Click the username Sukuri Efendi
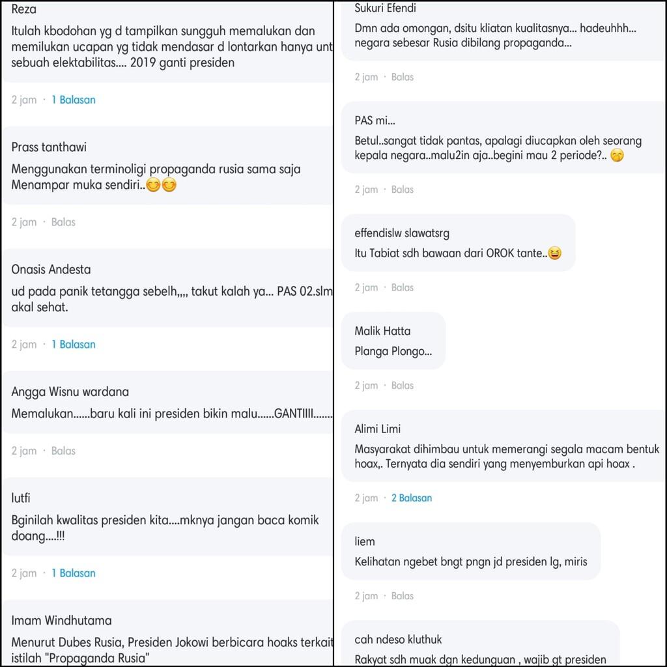Image resolution: width=667 pixels, height=667 pixels. (x=385, y=8)
